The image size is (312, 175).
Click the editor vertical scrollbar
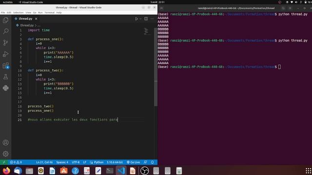[x=156, y=68]
